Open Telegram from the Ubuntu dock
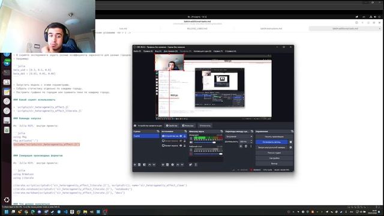 coord(7,62)
